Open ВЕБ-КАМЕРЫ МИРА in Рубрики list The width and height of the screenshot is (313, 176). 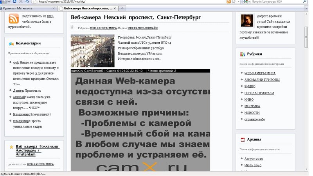click(260, 73)
